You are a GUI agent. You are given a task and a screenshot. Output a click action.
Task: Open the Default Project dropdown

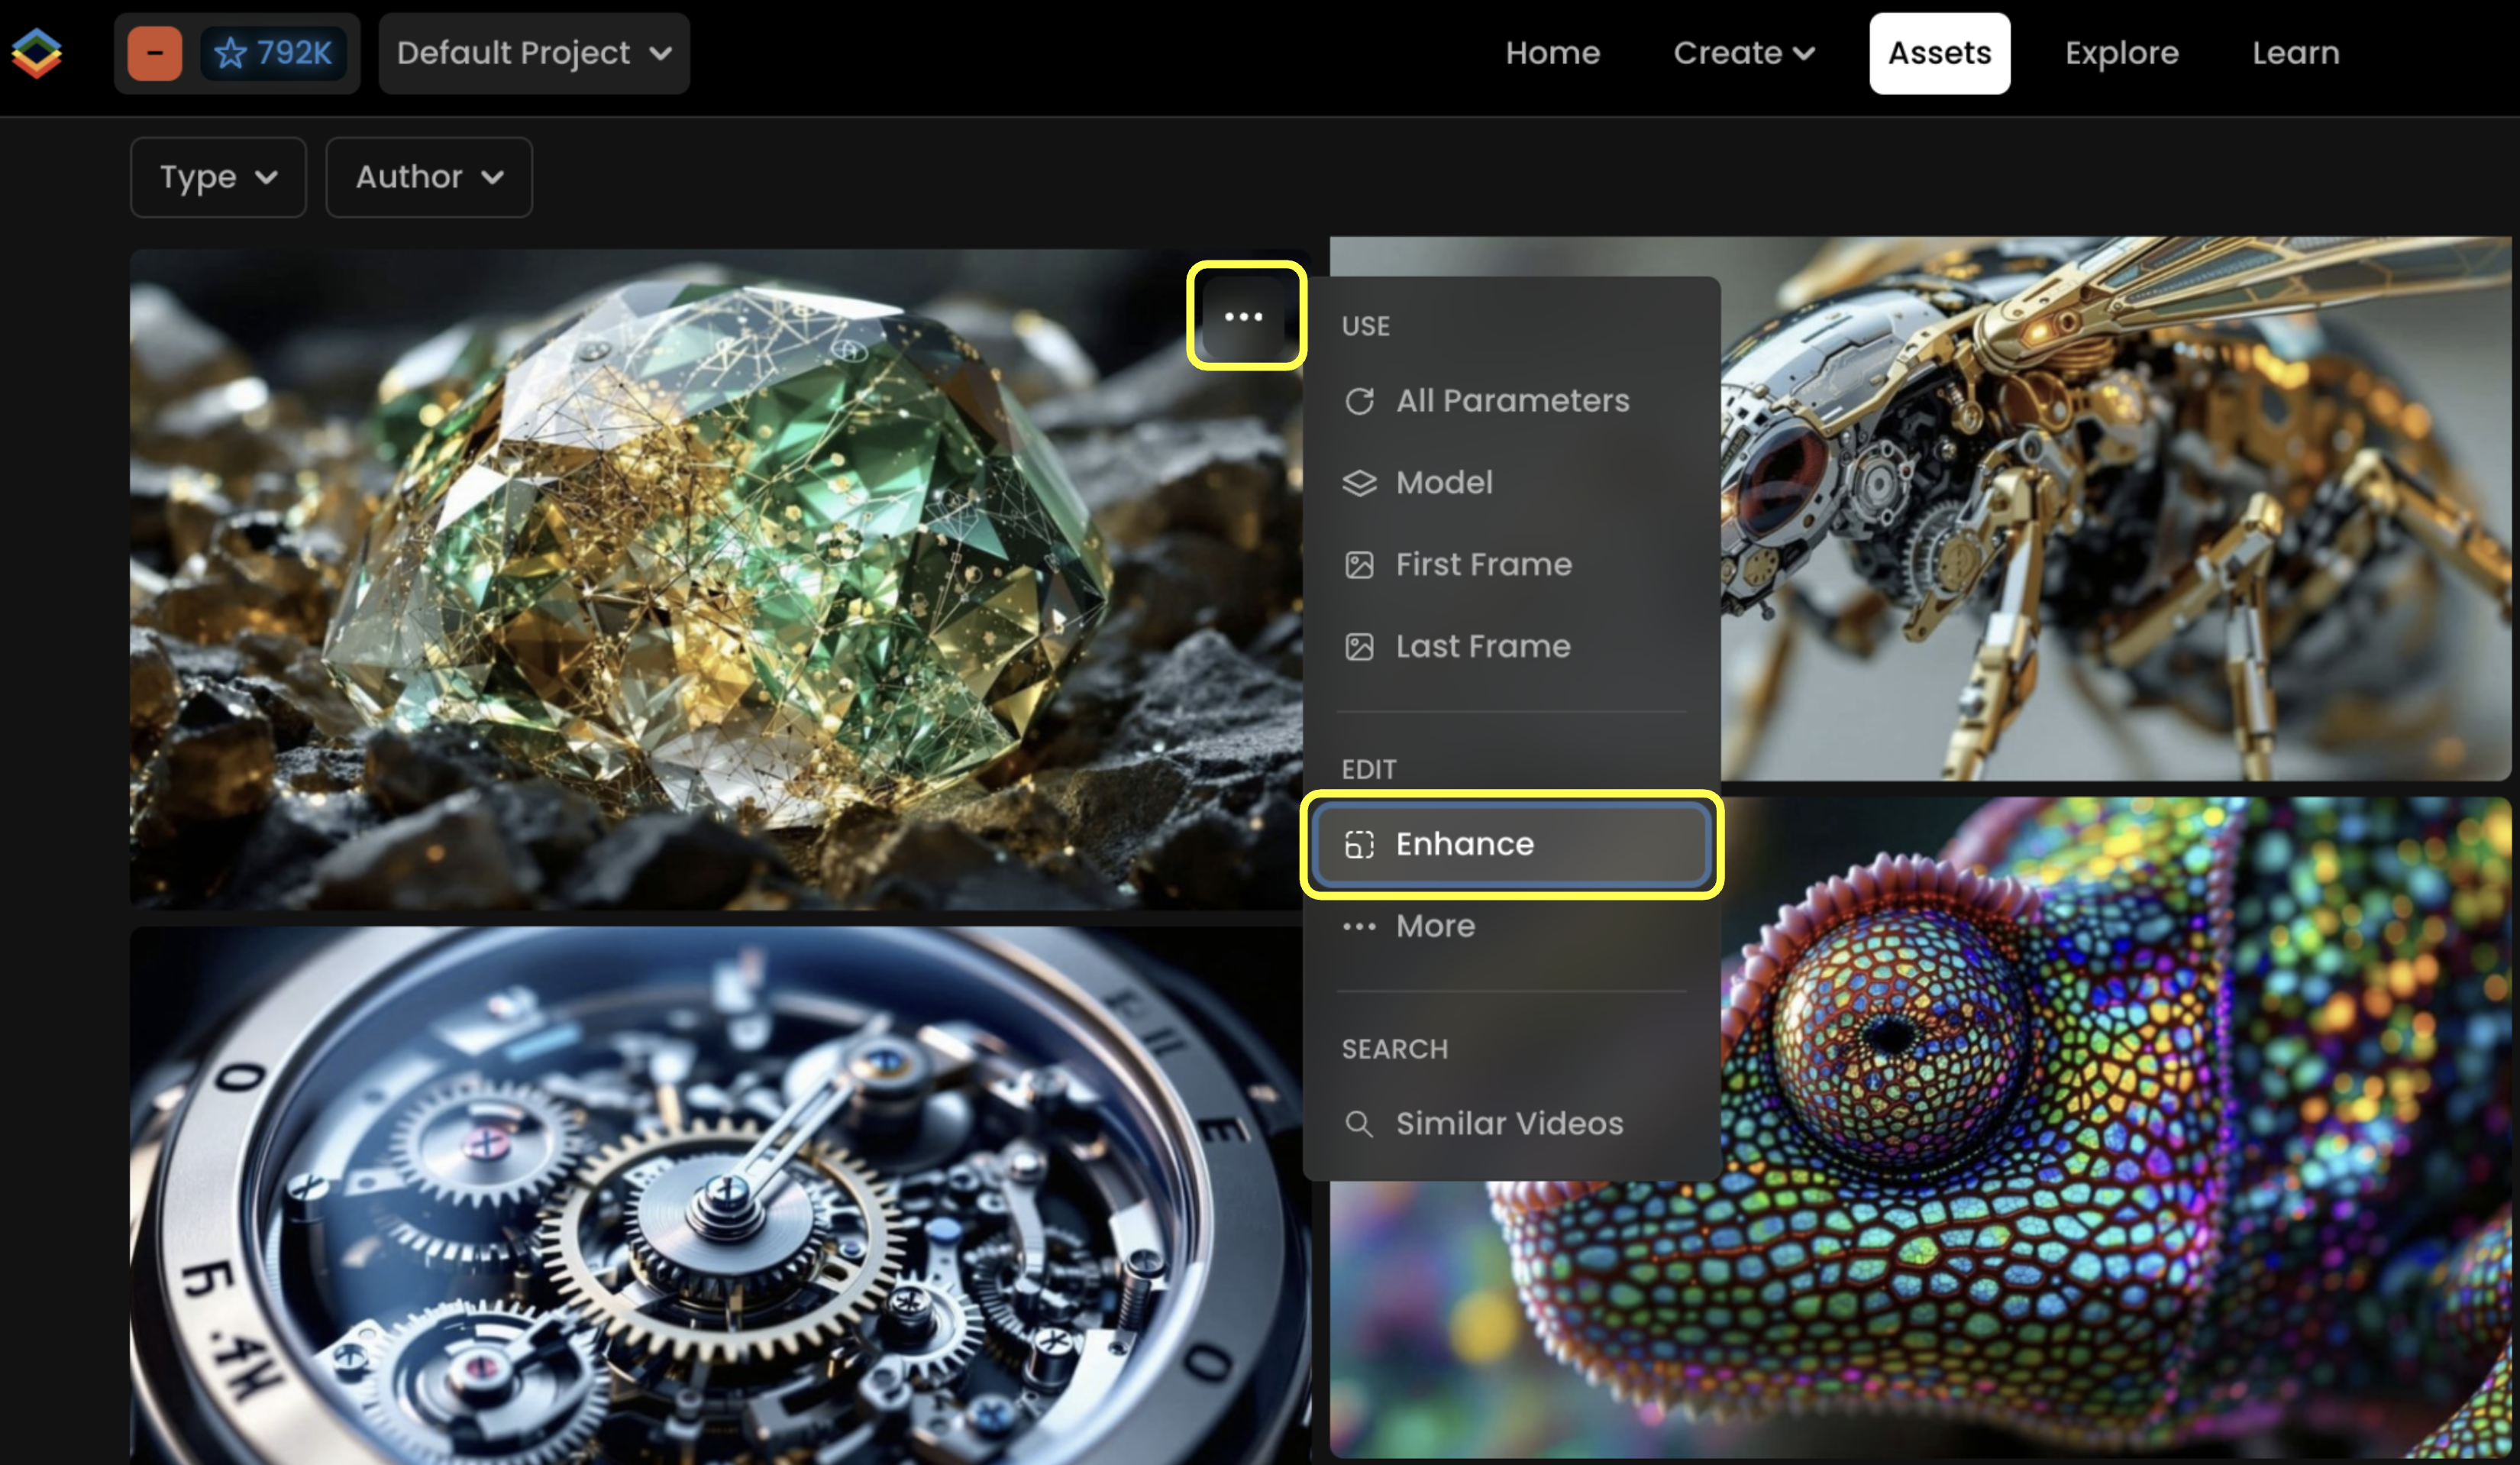click(x=534, y=53)
